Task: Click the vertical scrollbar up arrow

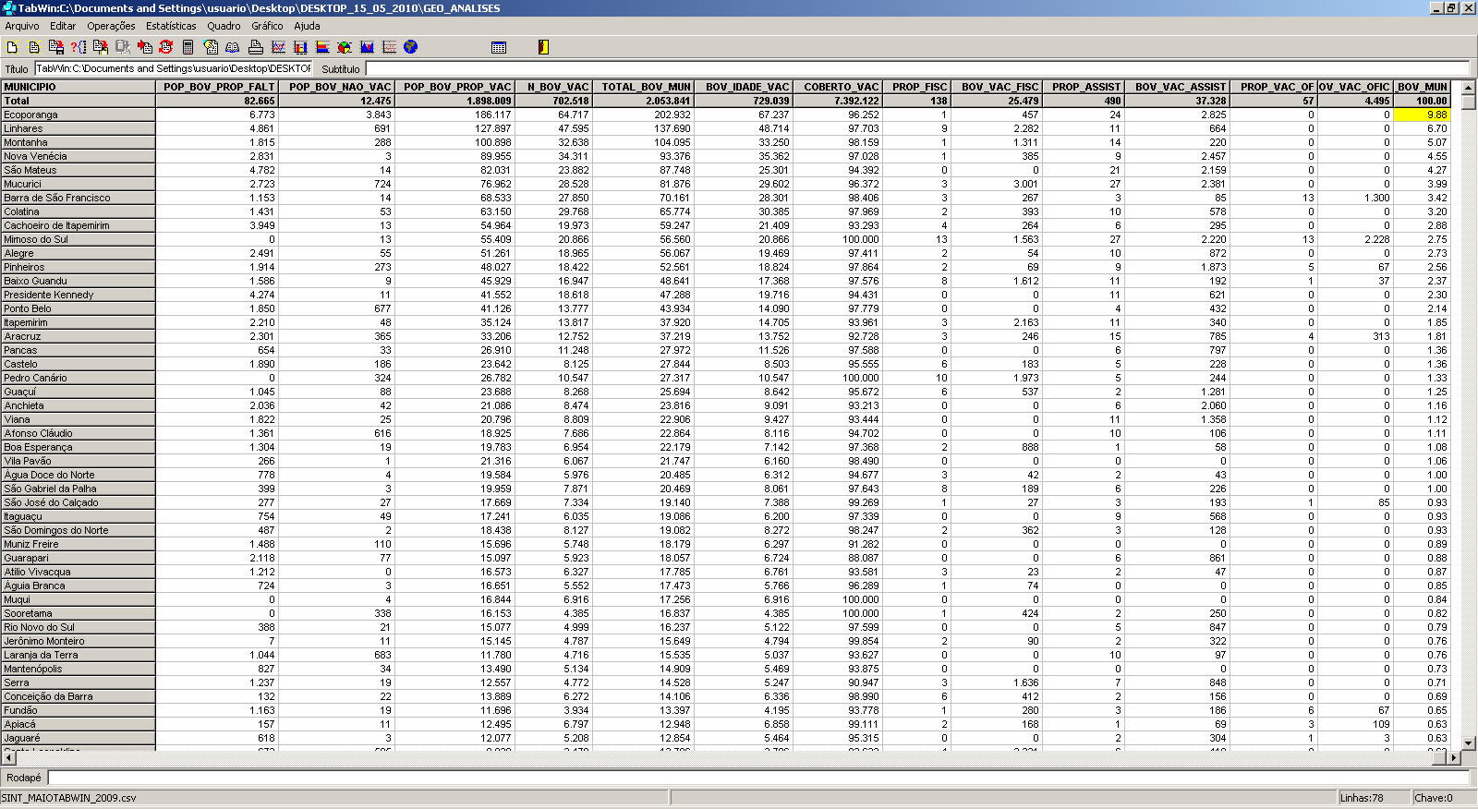Action: point(1470,88)
